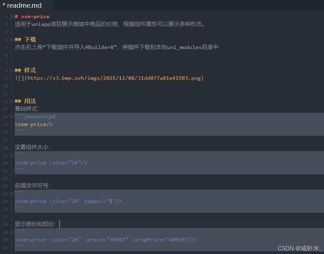The height and width of the screenshot is (254, 324).
Task: Collapse the code block fold at line 19
Action: tap(12, 155)
